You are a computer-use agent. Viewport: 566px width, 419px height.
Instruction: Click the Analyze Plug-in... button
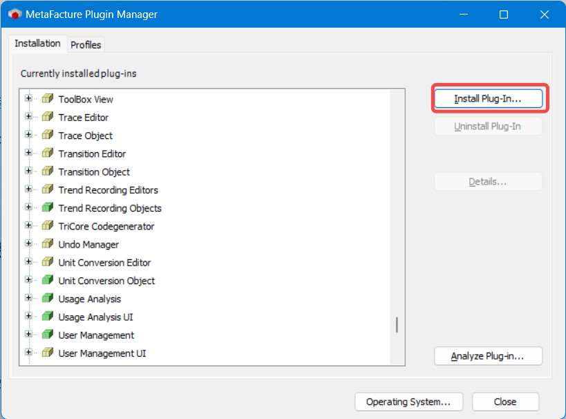coord(488,356)
